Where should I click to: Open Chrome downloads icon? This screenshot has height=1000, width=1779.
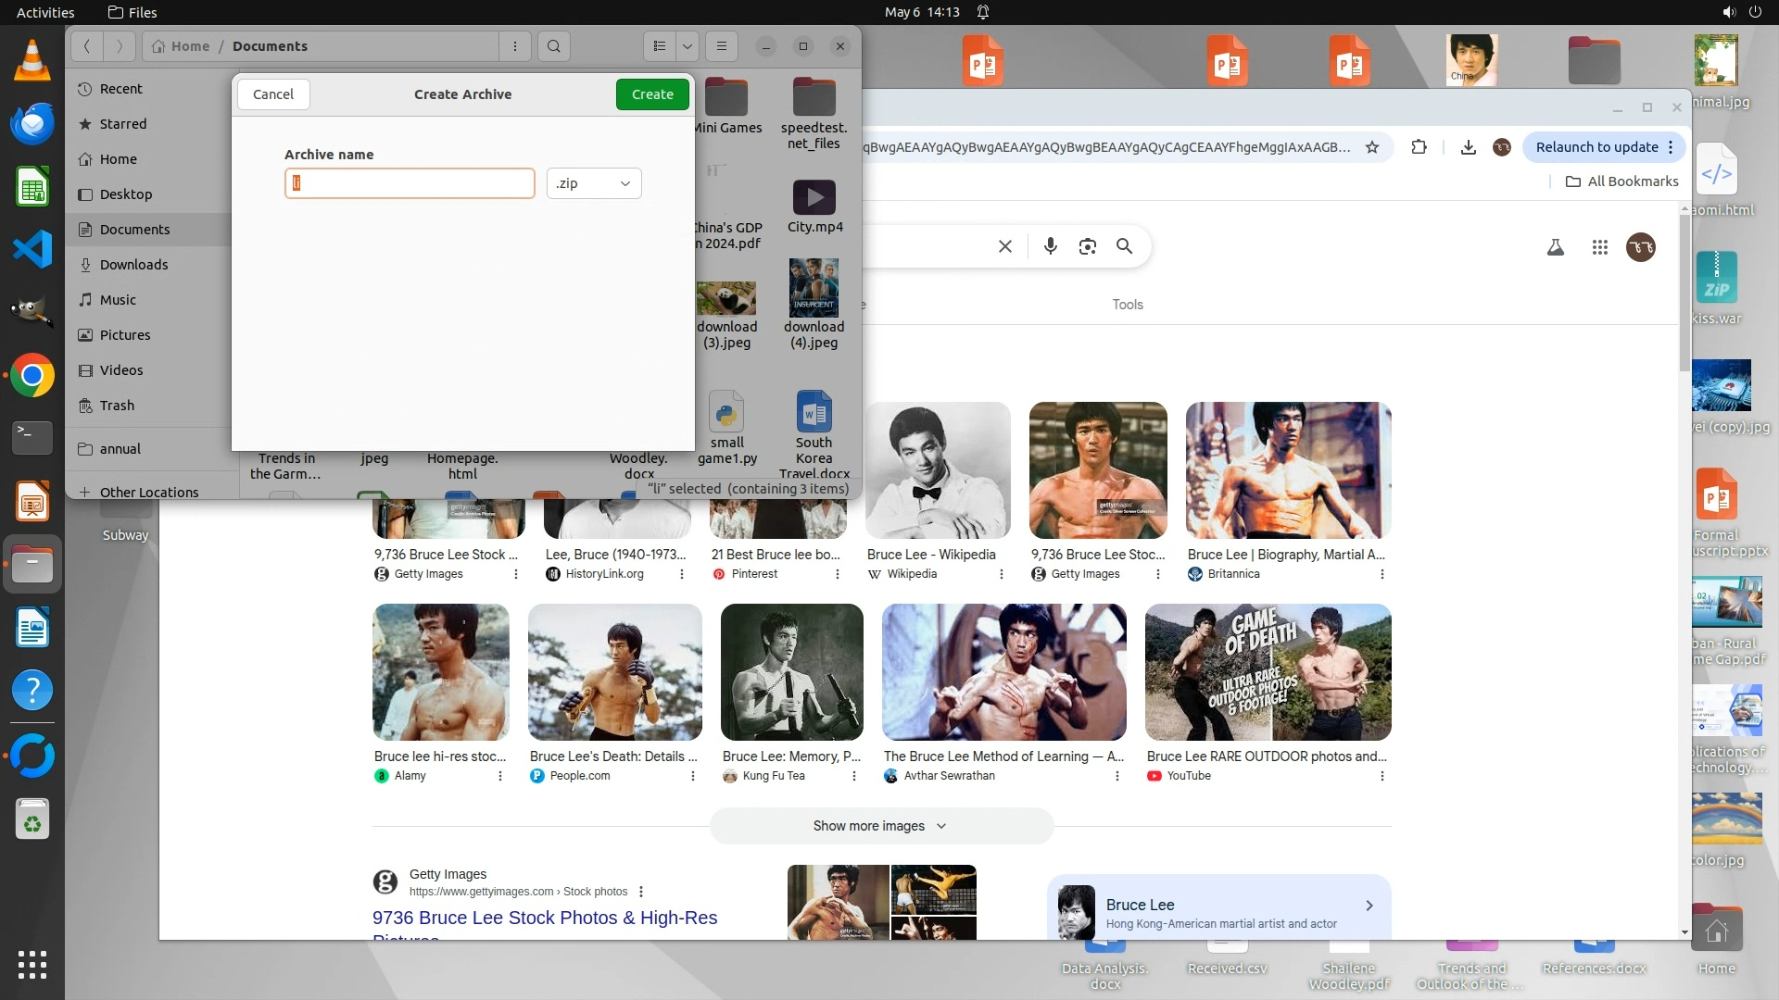pyautogui.click(x=1468, y=147)
